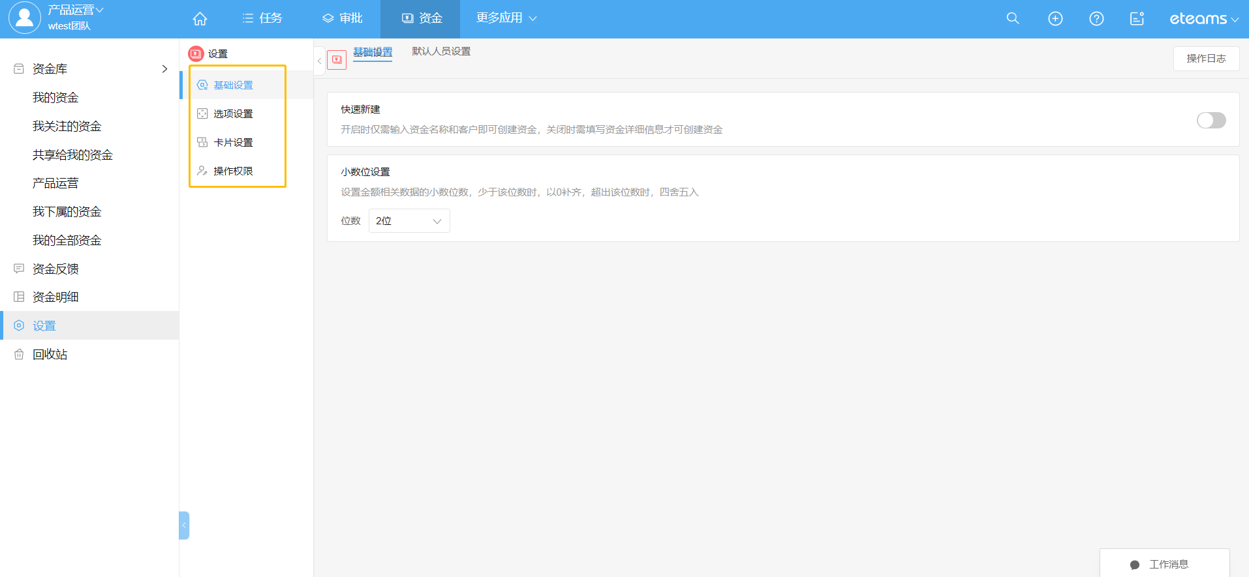1249x577 pixels.
Task: Select 选项设置 in settings list
Action: [233, 114]
